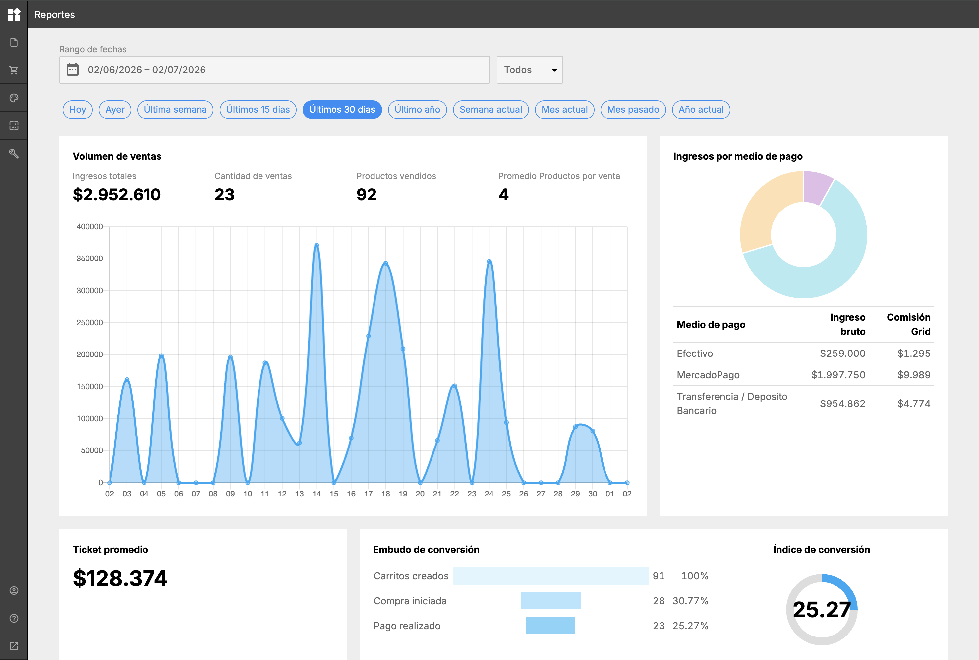Open the wrench tools sidebar icon

click(x=14, y=154)
